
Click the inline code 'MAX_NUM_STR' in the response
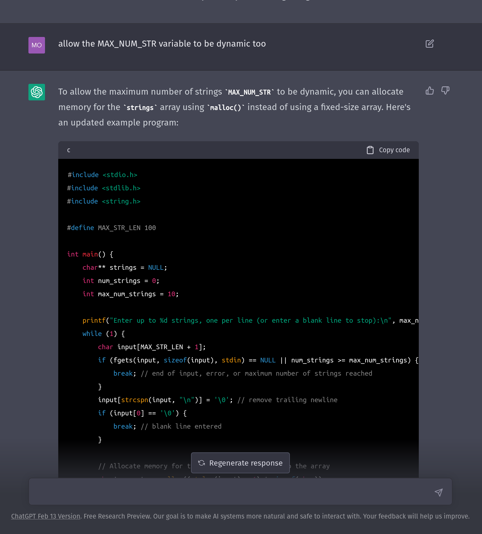point(249,92)
